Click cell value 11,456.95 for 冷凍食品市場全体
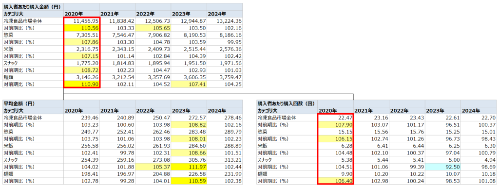The image size is (499, 187). pyautogui.click(x=81, y=21)
